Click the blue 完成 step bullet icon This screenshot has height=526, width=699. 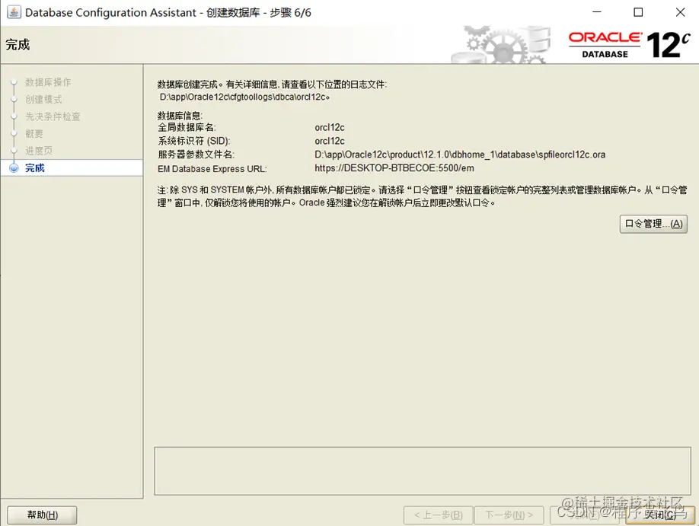(x=14, y=168)
